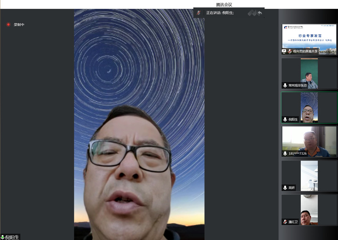Select the 程向君的屏幕共享 shared screen thumbnail

[309, 38]
